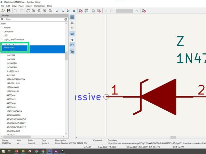Zoom in using the magnifier plus icon
The image size is (206, 154).
33,11
